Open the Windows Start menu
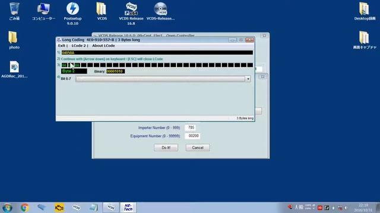This screenshot has width=380, height=213. (7, 208)
